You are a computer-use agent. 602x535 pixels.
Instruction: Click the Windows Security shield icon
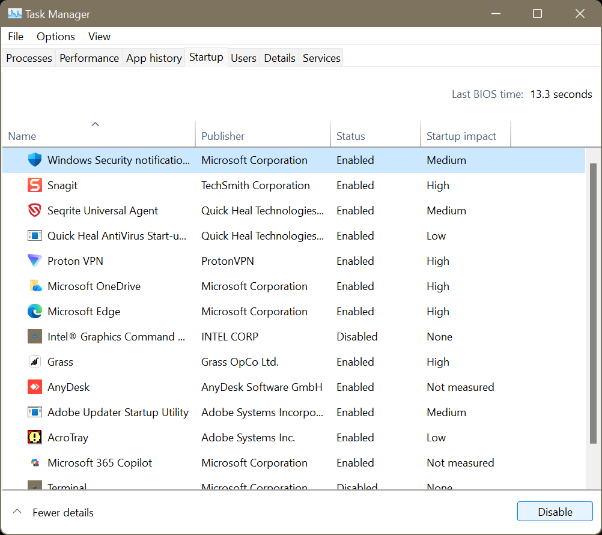[x=35, y=160]
